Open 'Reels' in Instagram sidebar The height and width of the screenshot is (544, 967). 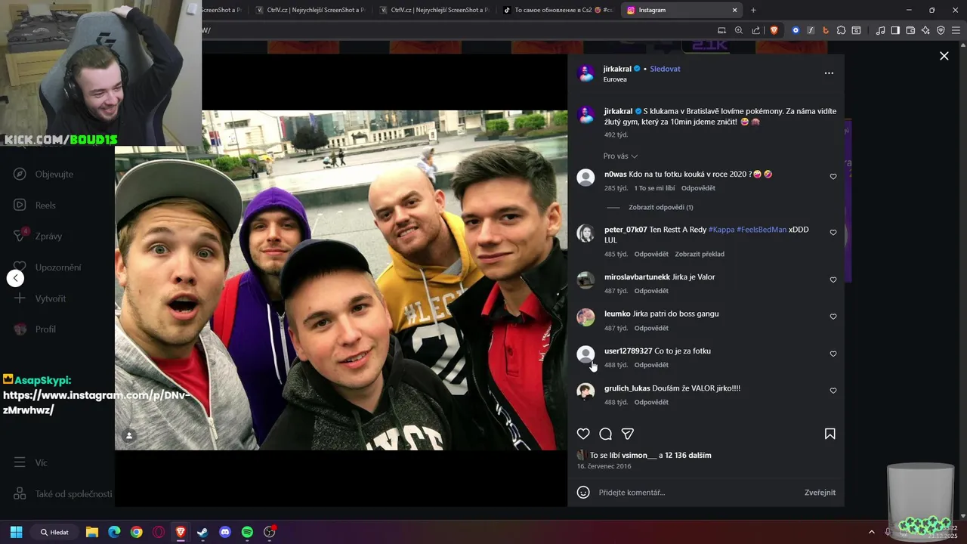(x=35, y=205)
